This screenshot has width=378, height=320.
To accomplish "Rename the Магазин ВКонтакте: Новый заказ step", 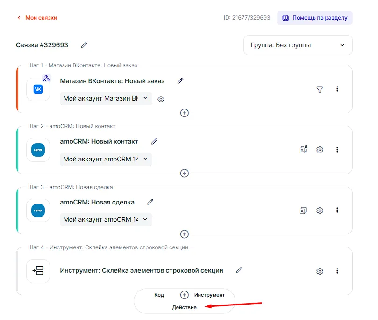I will pos(180,80).
